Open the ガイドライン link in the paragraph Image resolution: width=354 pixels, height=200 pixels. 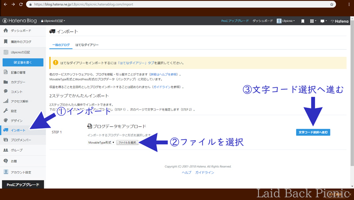[162, 87]
